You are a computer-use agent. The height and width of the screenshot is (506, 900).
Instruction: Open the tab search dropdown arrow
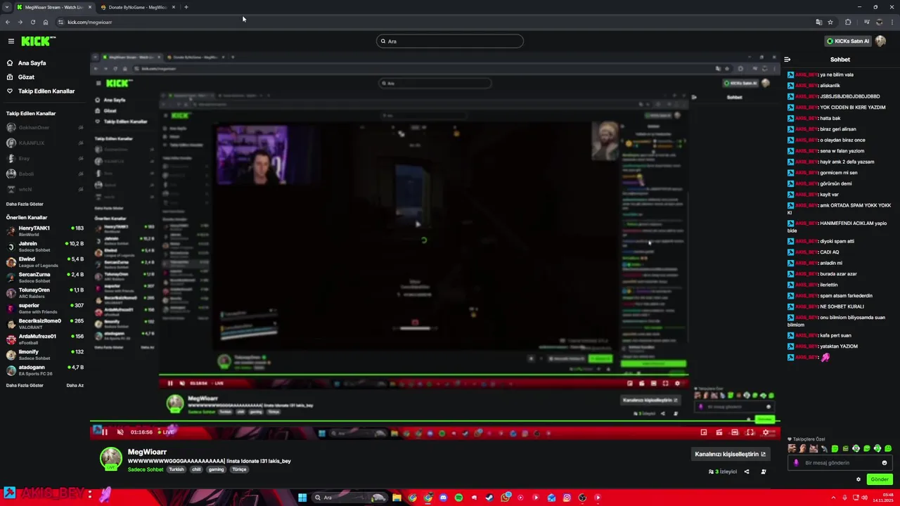tap(7, 7)
